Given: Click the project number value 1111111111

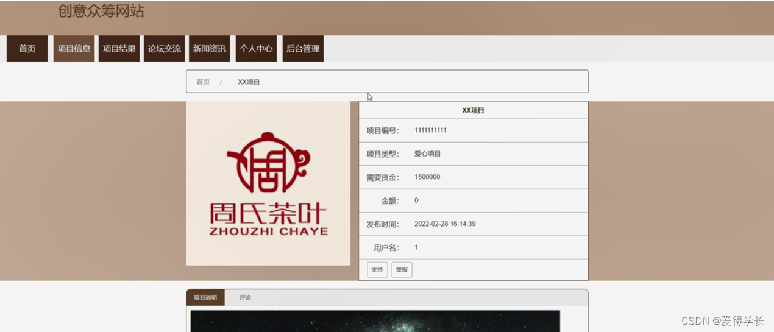Looking at the screenshot, I should (430, 130).
